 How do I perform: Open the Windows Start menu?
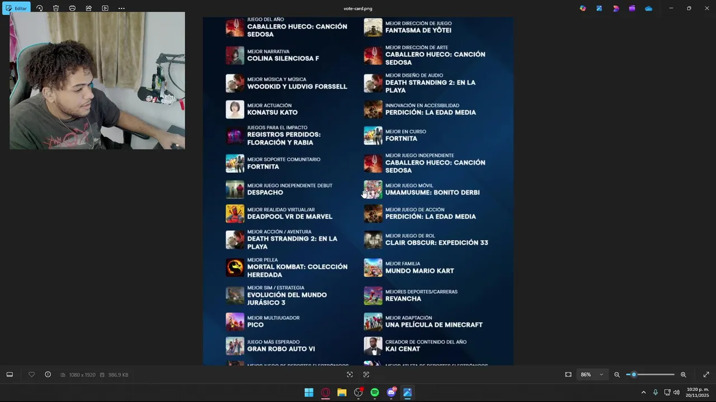click(x=309, y=393)
